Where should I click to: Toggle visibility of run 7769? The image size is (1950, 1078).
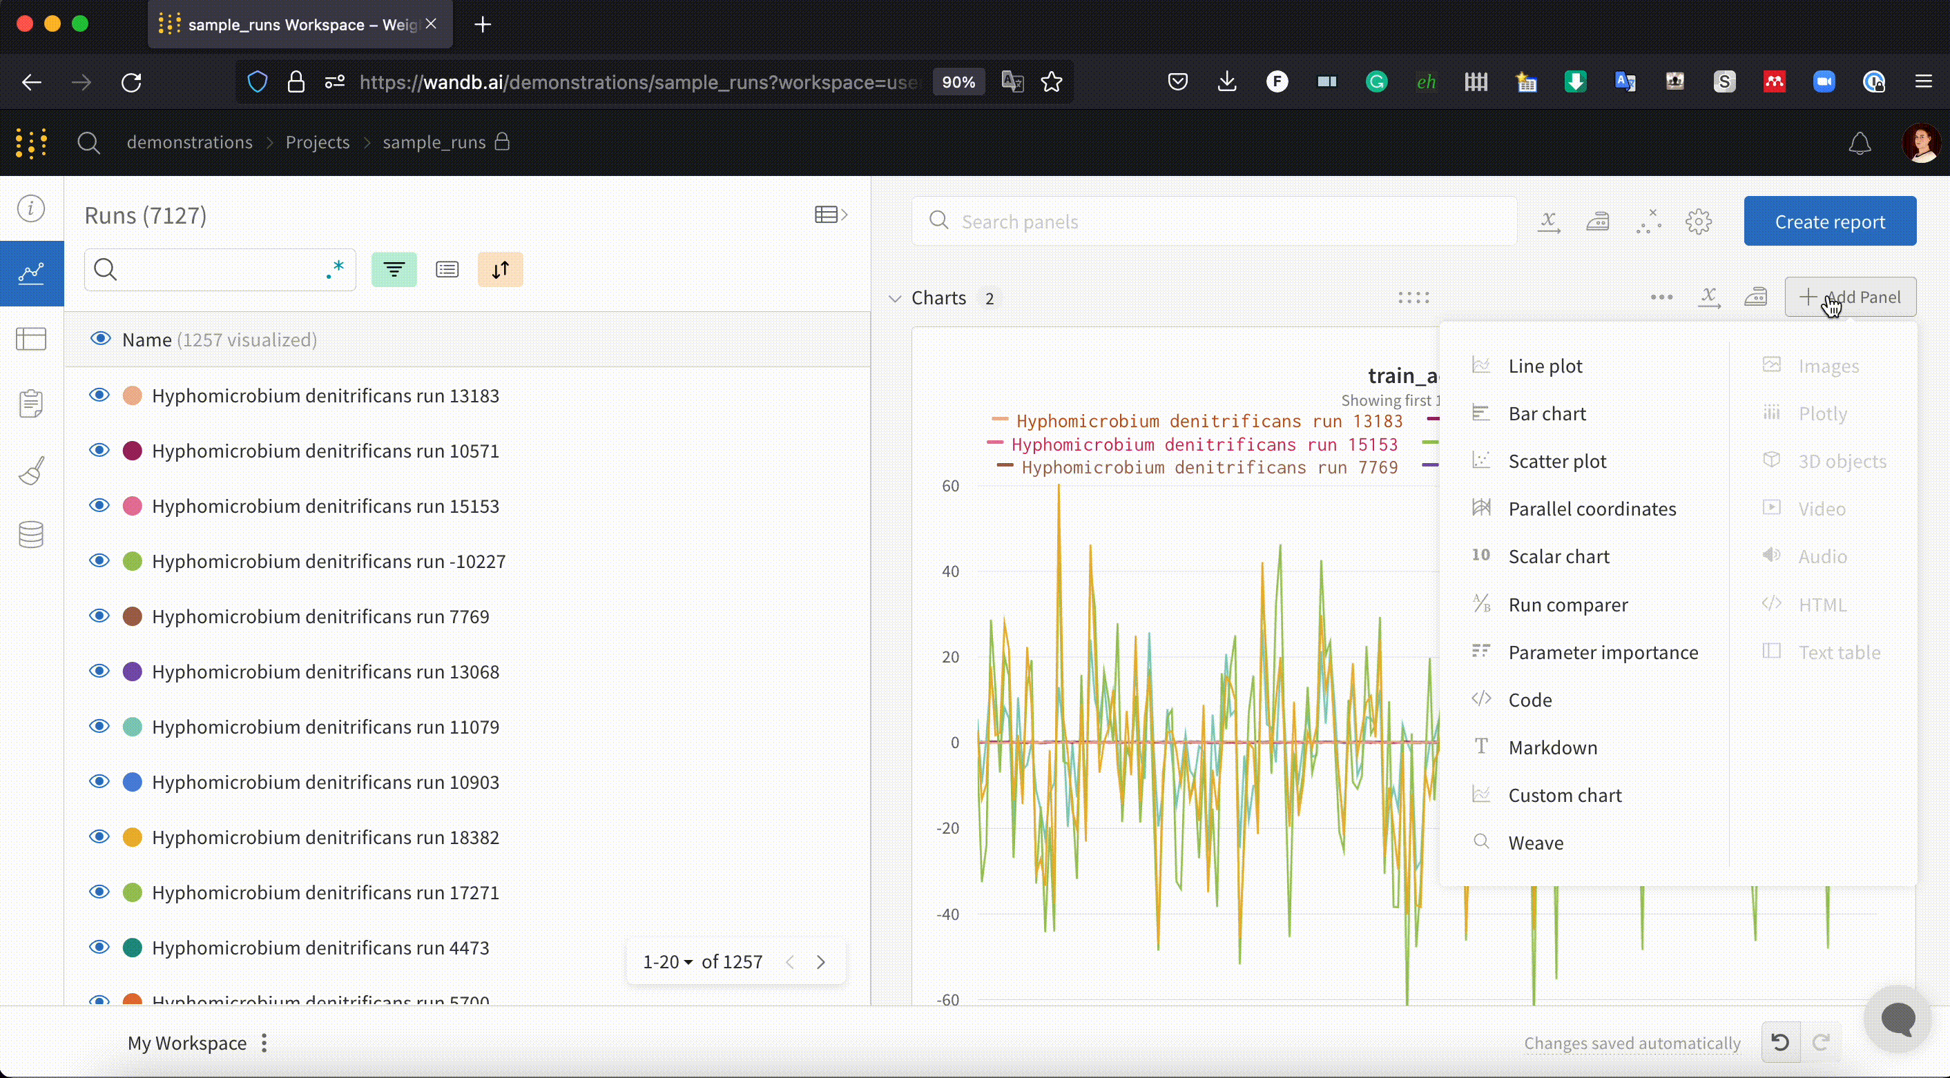point(99,616)
